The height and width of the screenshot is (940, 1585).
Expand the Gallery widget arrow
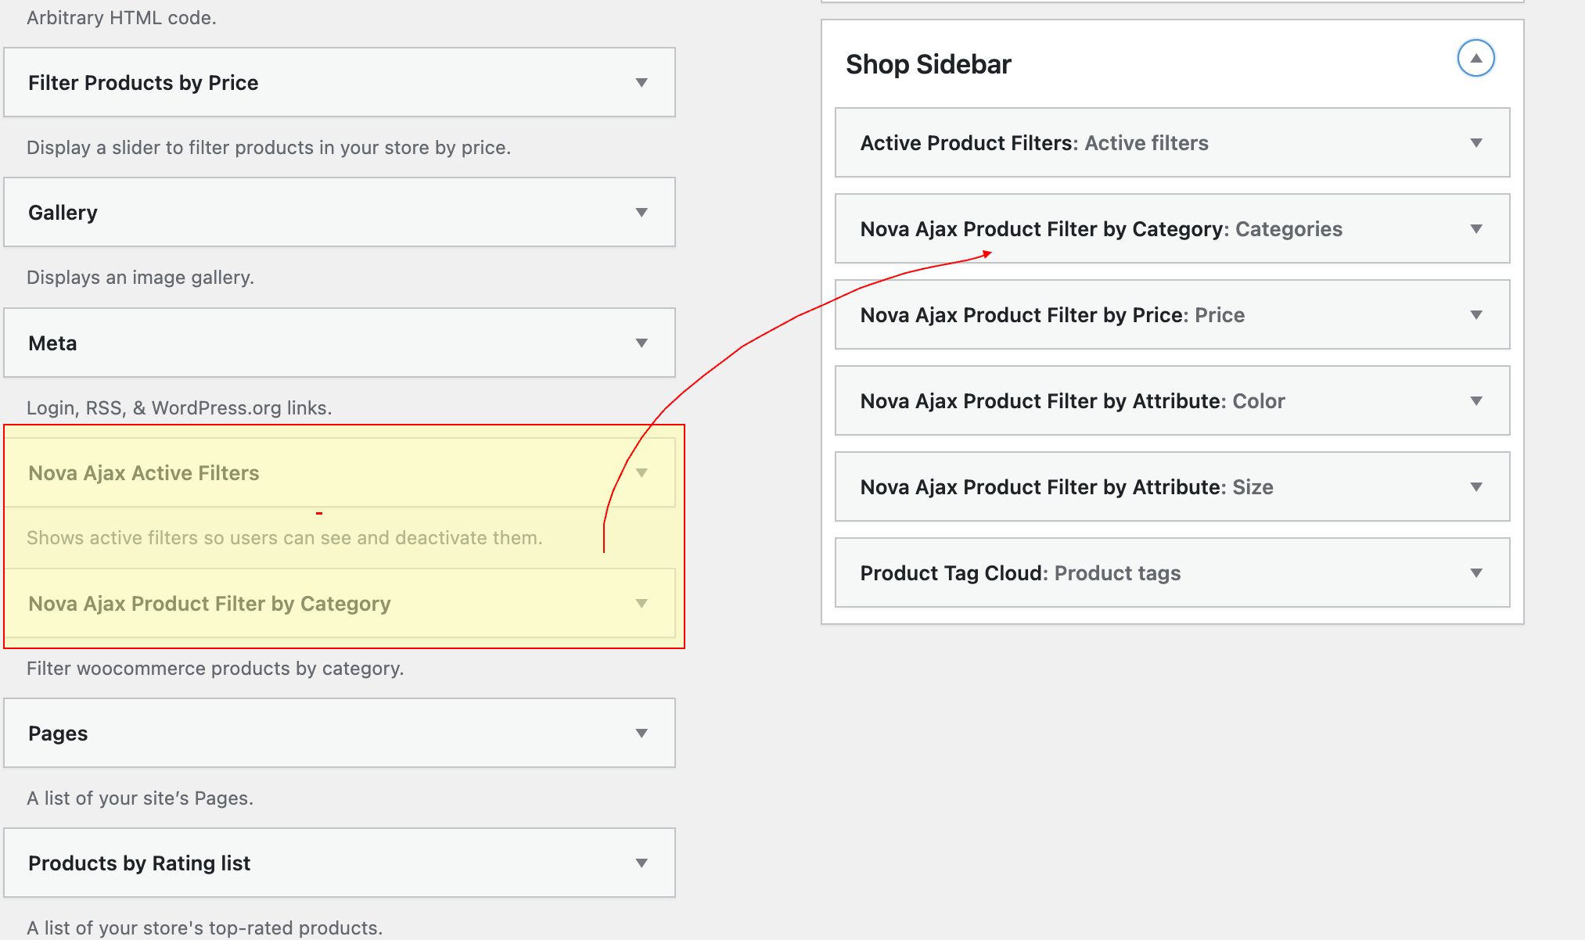642,213
